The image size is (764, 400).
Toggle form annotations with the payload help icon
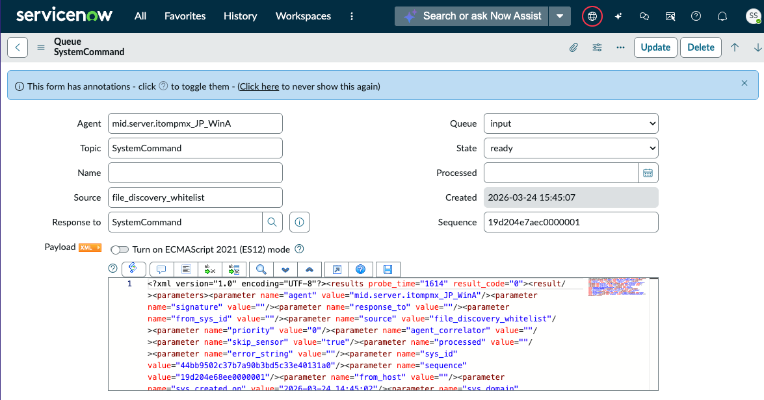(x=112, y=268)
